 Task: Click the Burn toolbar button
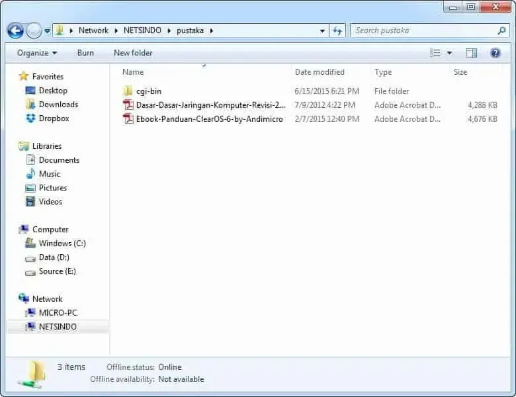click(x=85, y=53)
